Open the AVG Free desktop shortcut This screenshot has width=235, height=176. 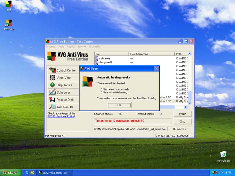coord(9,23)
